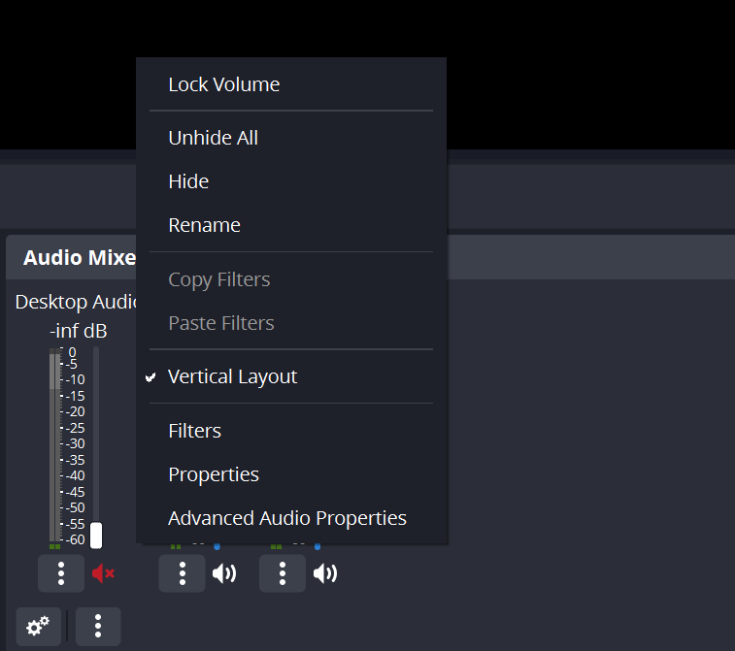This screenshot has height=651, width=735.
Task: Open Advanced Audio Properties
Action: 291,518
